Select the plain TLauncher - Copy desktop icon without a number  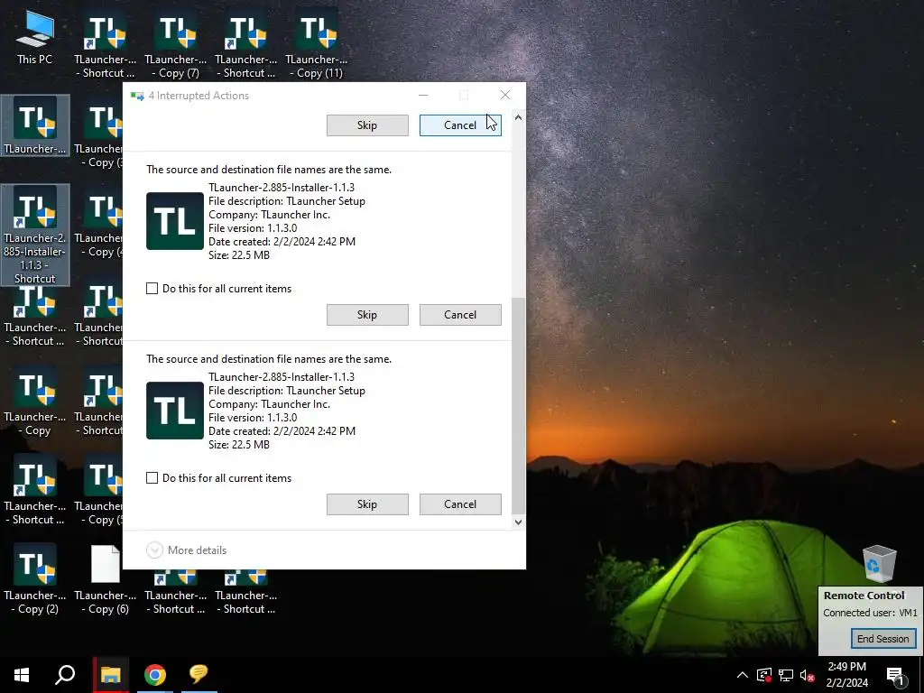tap(35, 401)
